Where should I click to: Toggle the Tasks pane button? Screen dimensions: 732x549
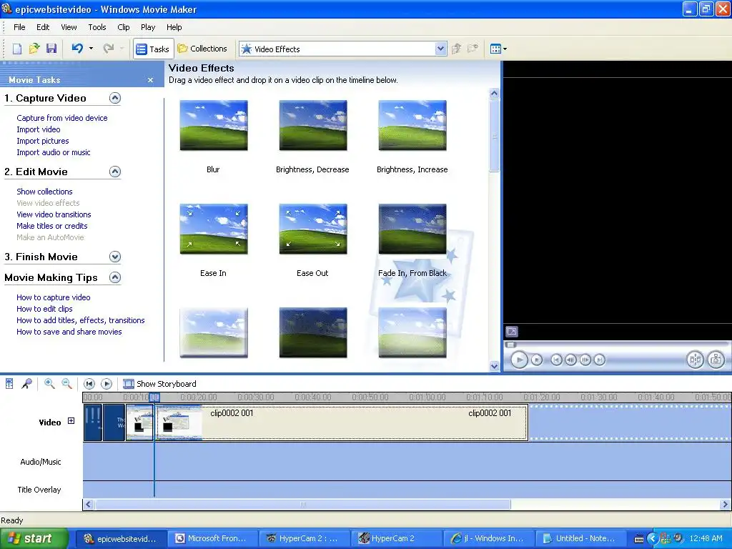click(x=153, y=49)
